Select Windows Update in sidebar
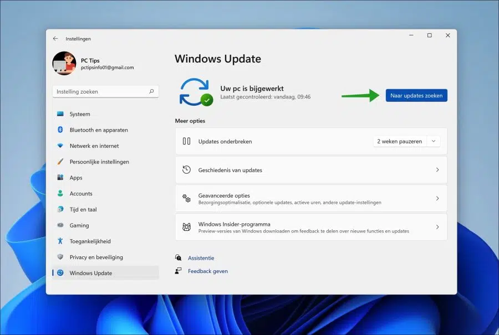The height and width of the screenshot is (335, 499). (x=105, y=272)
